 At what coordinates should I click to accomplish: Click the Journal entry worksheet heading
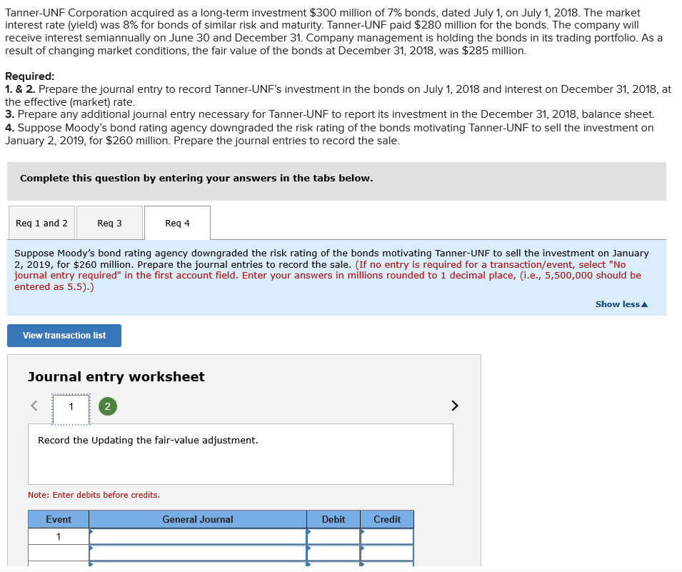tap(116, 377)
